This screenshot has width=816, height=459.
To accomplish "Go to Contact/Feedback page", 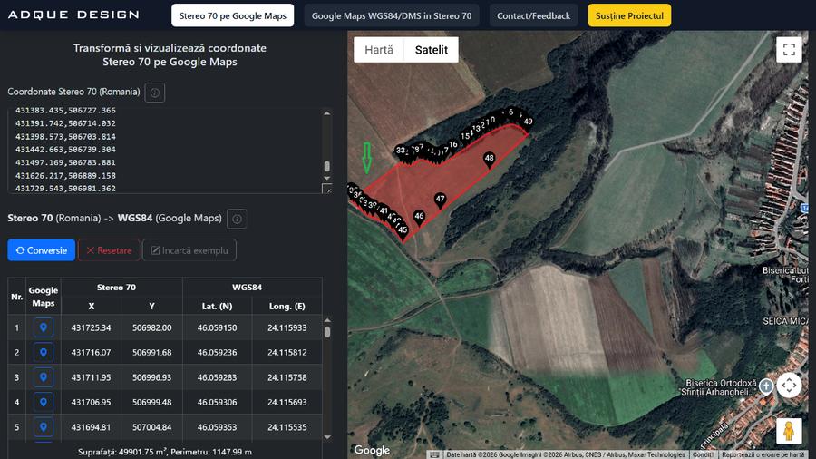I will pos(534,15).
